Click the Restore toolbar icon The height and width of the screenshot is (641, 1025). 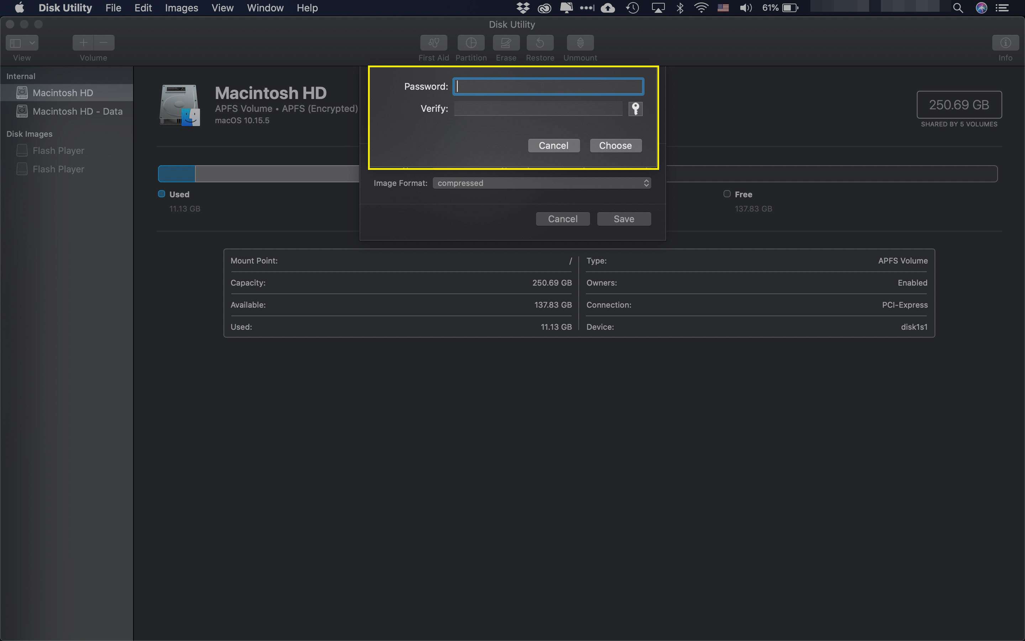pyautogui.click(x=540, y=43)
